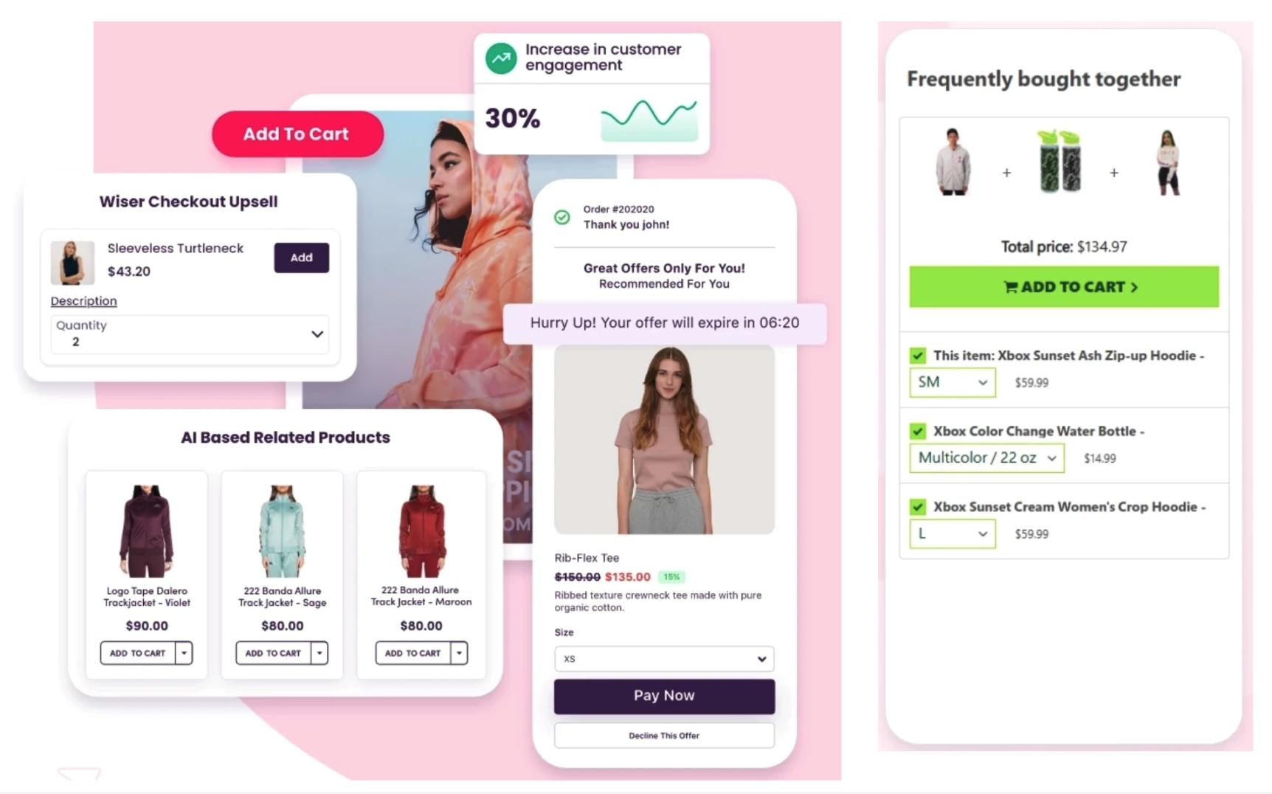Click the Pay Now button
Image resolution: width=1272 pixels, height=794 pixels.
[664, 696]
